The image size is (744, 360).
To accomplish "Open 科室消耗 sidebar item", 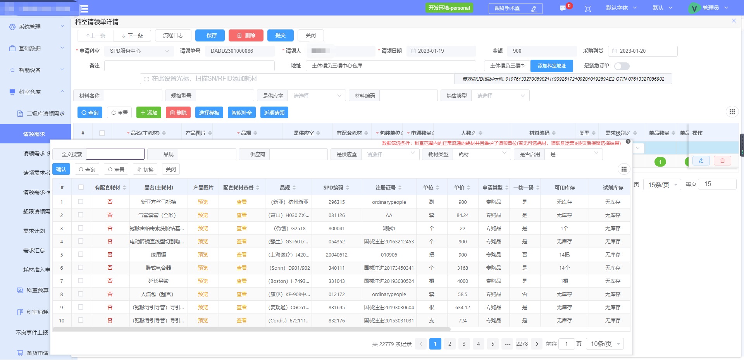I will [x=33, y=312].
